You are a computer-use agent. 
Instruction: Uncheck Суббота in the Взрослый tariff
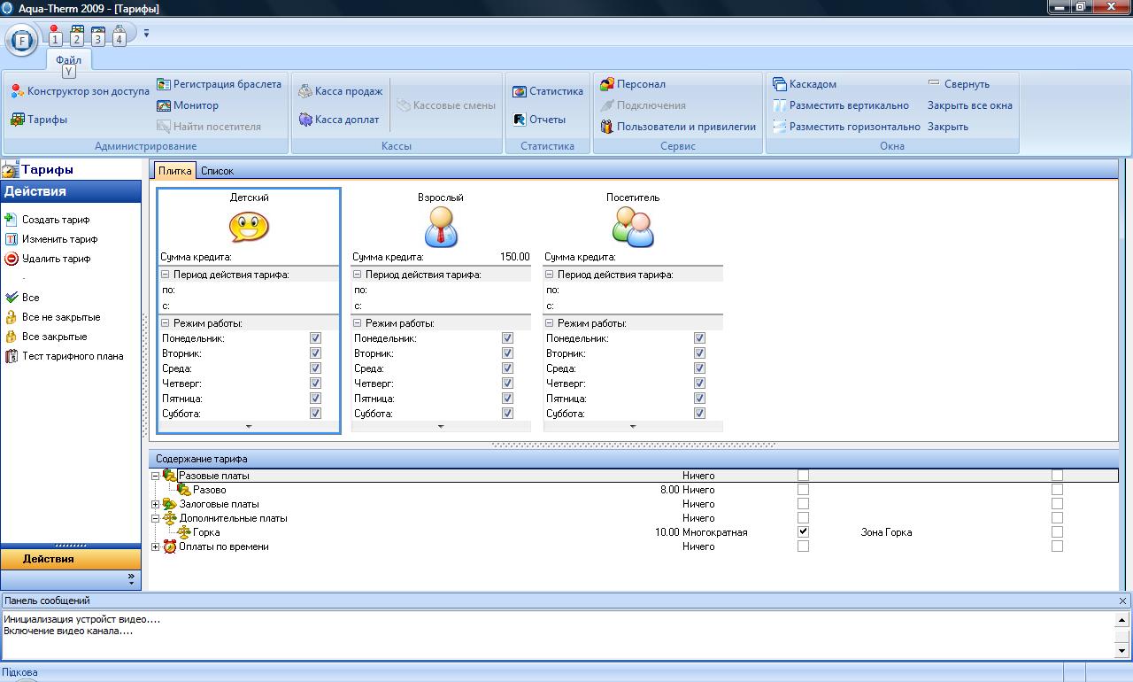[x=507, y=414]
